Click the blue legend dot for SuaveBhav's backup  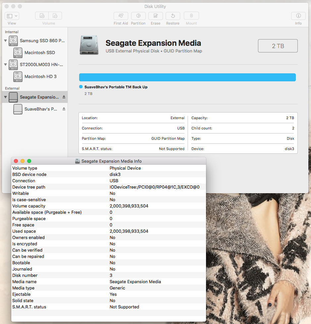pos(81,87)
